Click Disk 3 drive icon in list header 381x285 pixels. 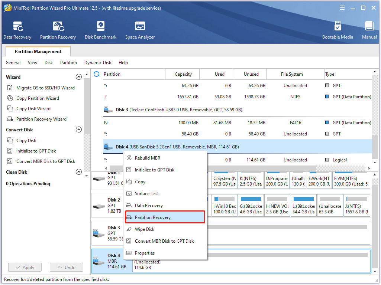pos(108,109)
